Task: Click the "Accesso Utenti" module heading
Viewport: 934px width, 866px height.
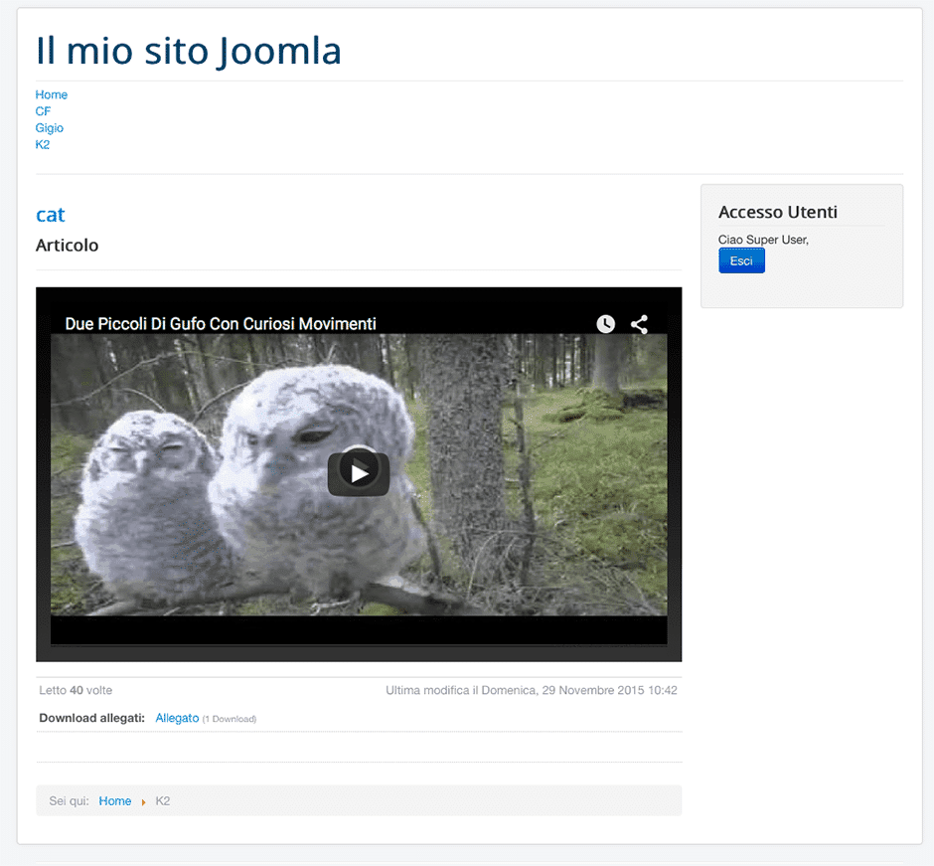Action: 777,212
